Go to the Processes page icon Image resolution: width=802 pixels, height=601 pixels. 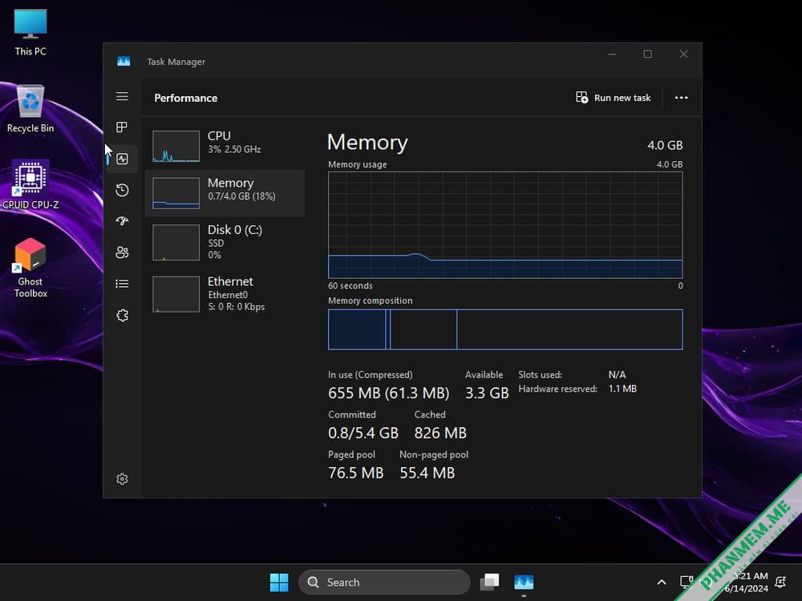122,127
